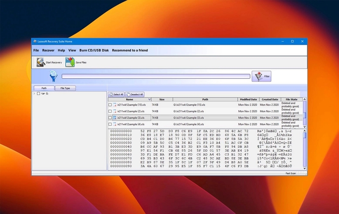The height and width of the screenshot is (214, 339).
Task: Click file icon of ir211wk12sample (3).xls
Action: click(x=114, y=118)
